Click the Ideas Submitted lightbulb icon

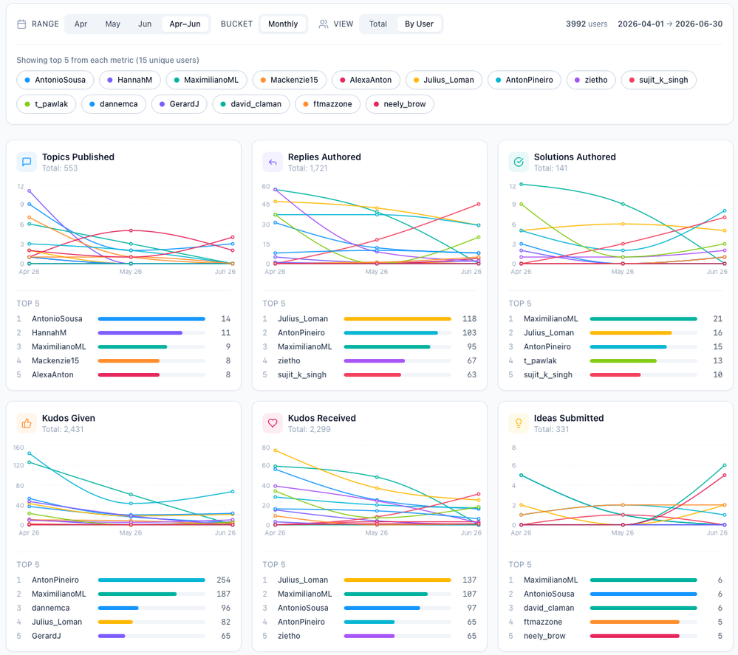(x=518, y=423)
